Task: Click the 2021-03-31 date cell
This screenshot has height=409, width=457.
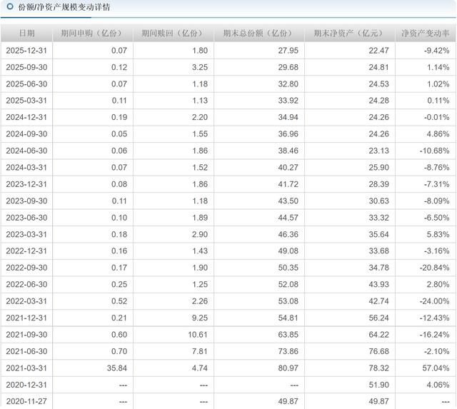Action: (x=26, y=368)
